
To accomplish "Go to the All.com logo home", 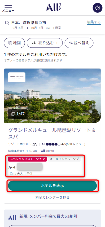I will pos(54,7).
